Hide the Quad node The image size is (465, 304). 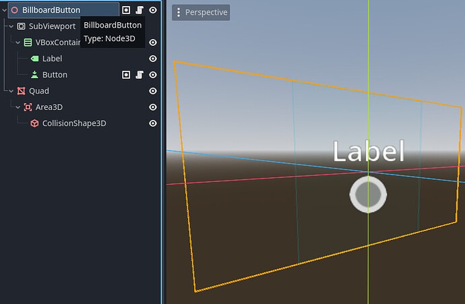pyautogui.click(x=153, y=91)
